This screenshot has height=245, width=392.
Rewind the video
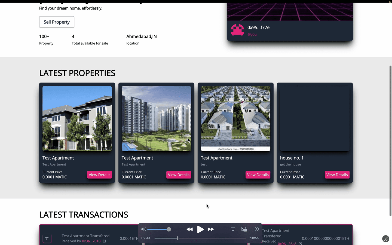click(x=189, y=229)
